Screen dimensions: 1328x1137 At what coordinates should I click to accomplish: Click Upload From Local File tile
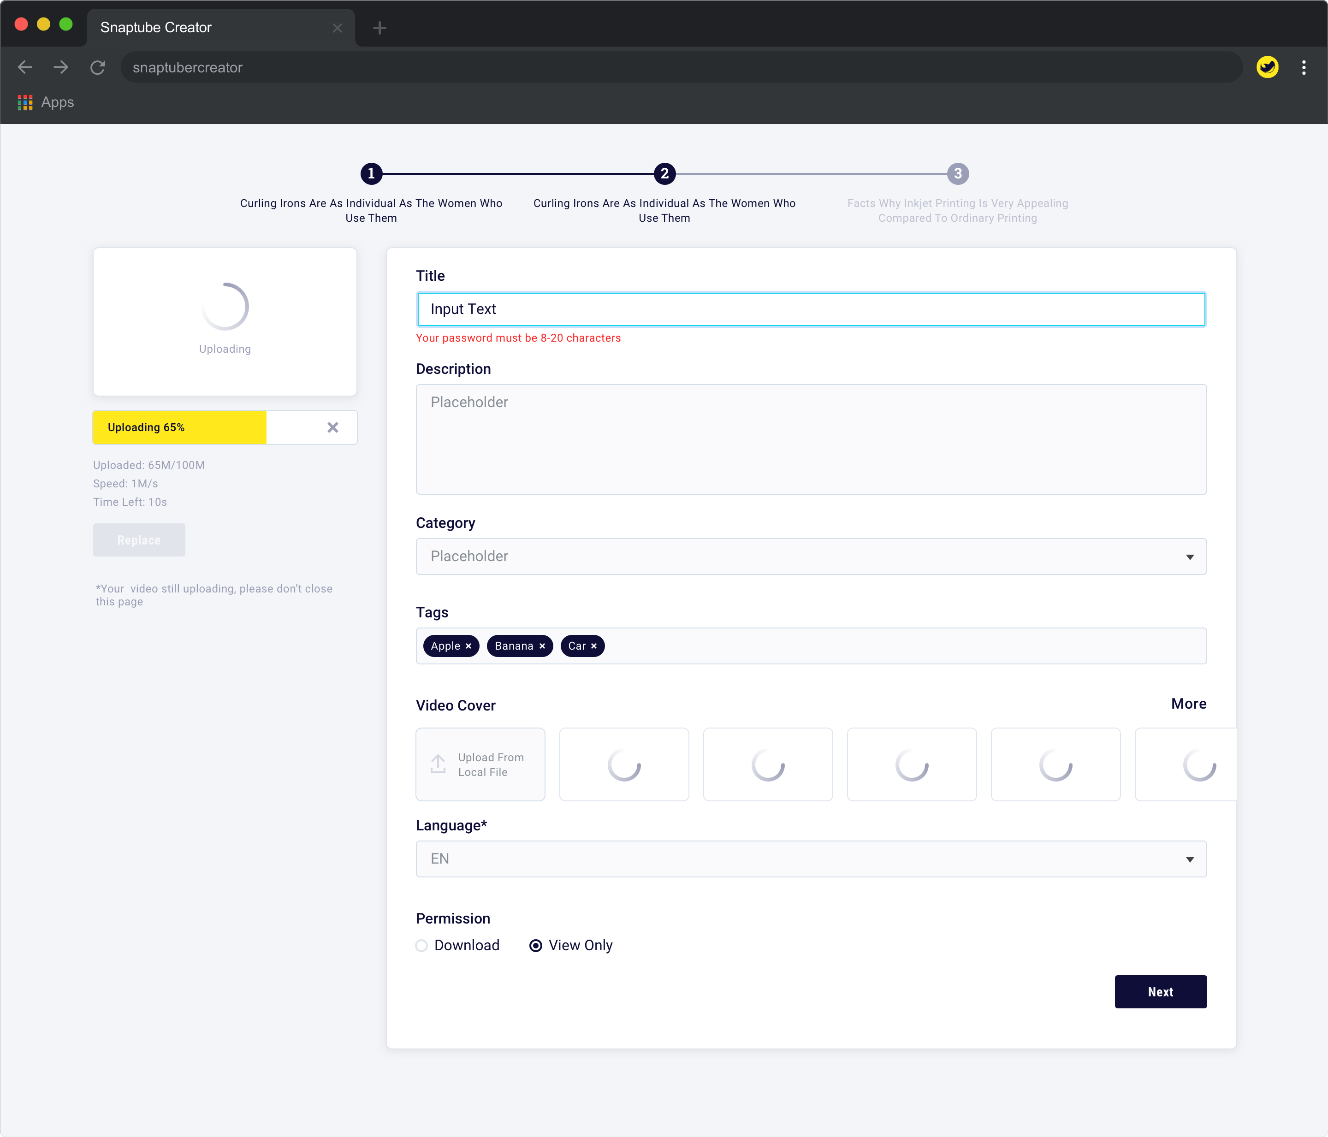(x=480, y=764)
